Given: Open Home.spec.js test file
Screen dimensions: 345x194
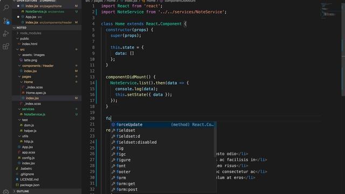Looking at the screenshot, I should 36,93.
